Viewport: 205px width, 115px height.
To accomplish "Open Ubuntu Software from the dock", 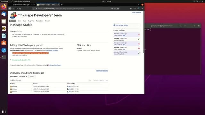I will (x=4, y=43).
